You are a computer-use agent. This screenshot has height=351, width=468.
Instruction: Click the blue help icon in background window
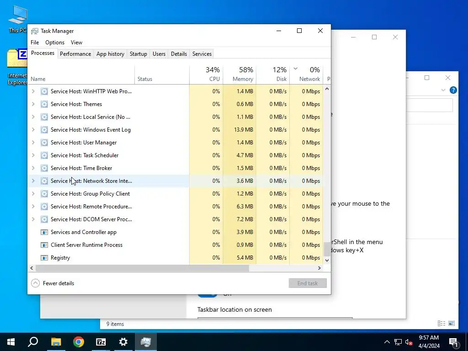[453, 90]
